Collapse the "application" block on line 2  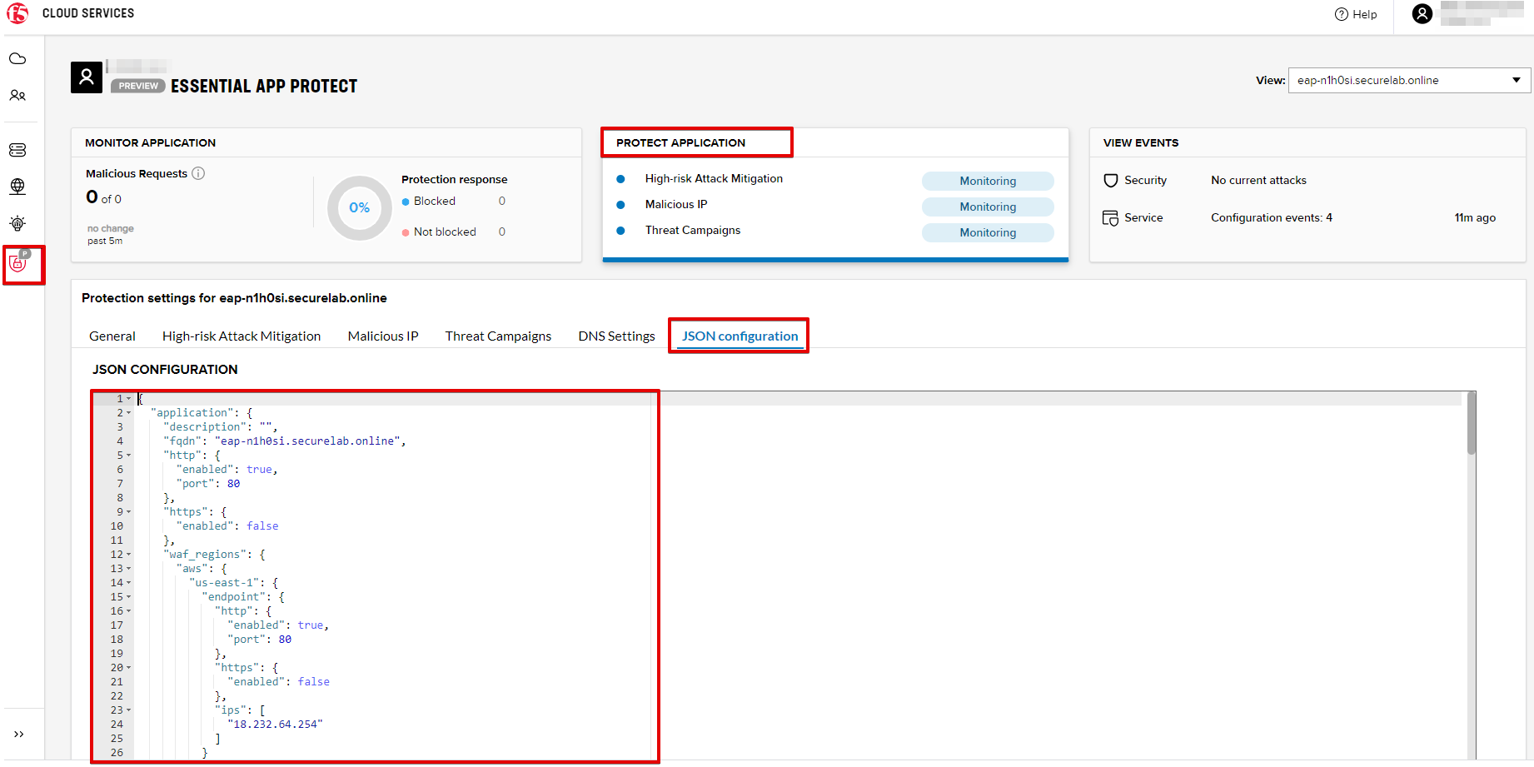[x=128, y=413]
